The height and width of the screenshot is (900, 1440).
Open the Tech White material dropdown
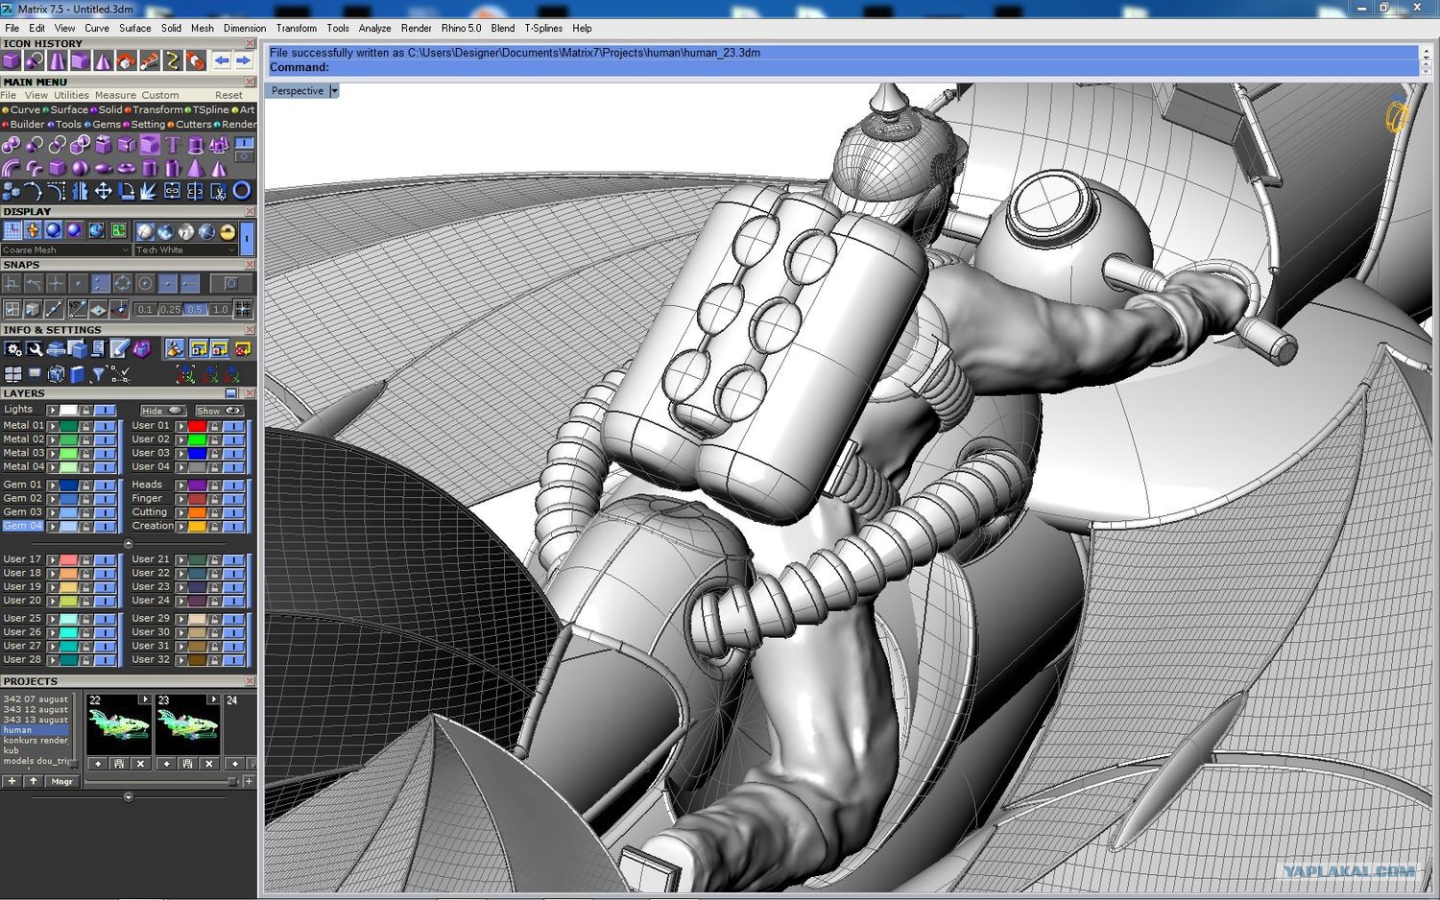point(185,249)
